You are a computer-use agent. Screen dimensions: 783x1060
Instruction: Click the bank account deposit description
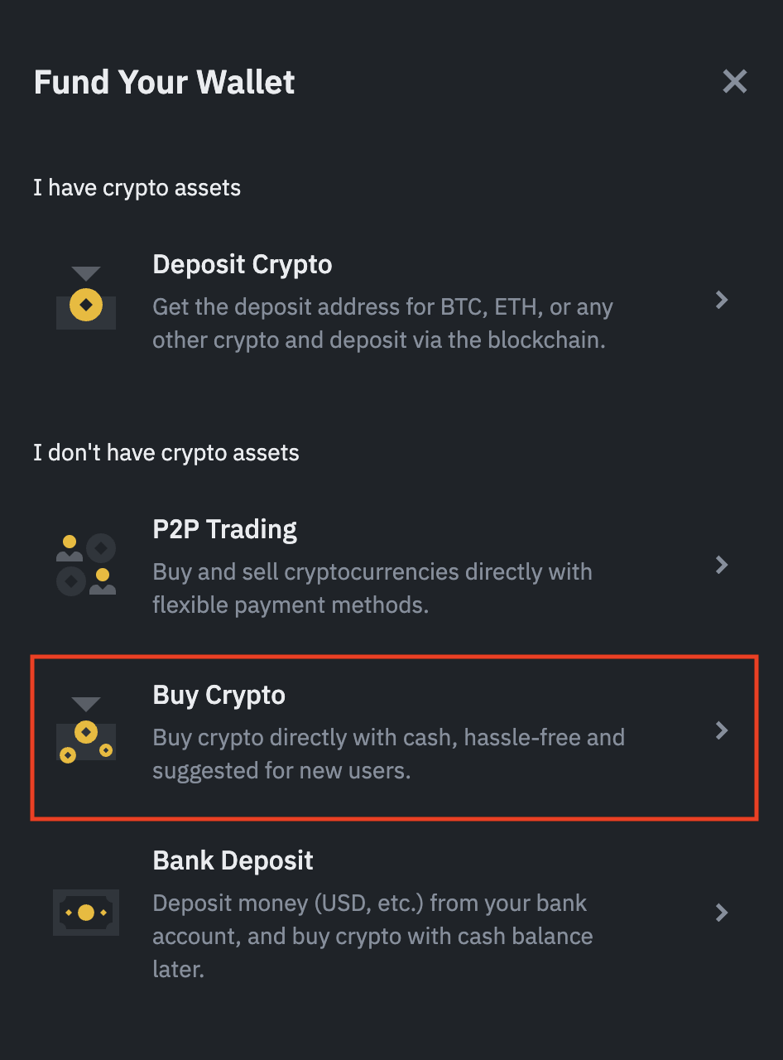pos(372,936)
